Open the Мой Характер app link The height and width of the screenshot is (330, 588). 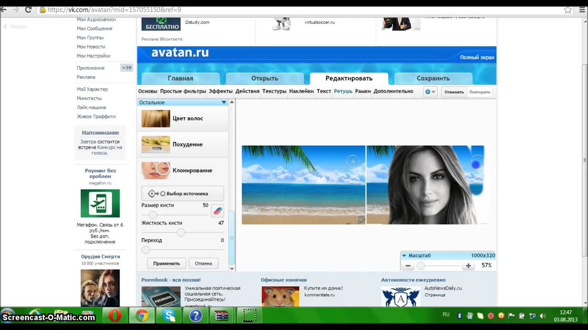92,89
